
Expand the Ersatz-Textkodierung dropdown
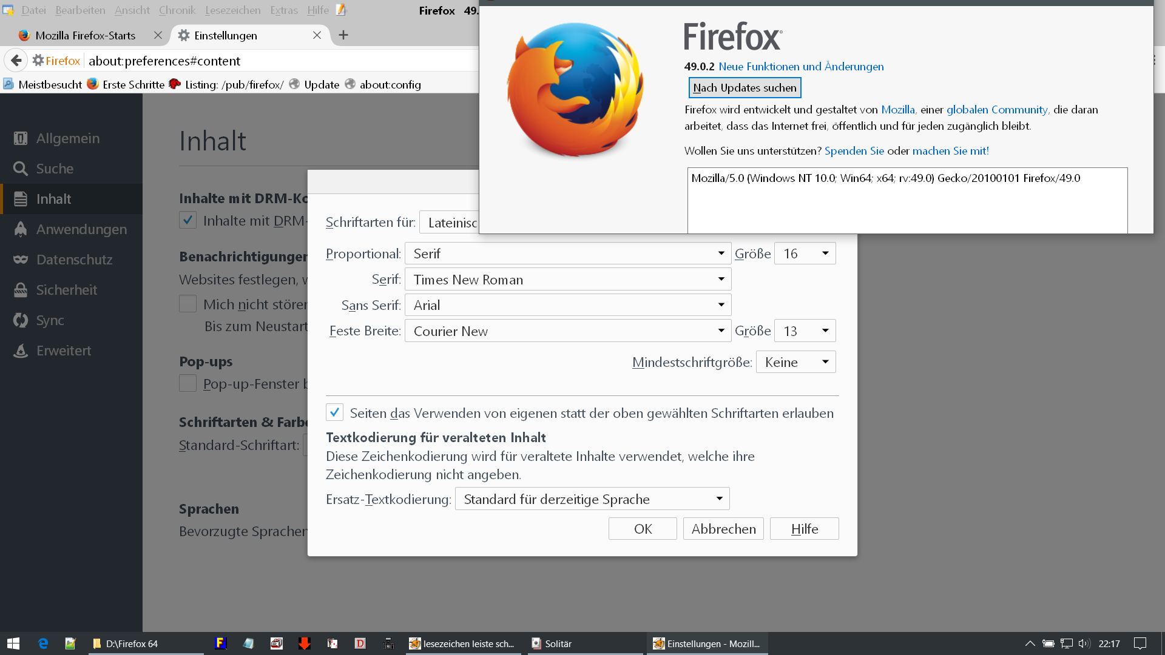pyautogui.click(x=592, y=499)
